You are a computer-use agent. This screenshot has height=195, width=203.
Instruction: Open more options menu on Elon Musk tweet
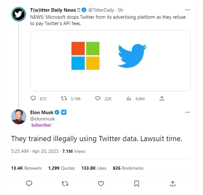coord(188,112)
